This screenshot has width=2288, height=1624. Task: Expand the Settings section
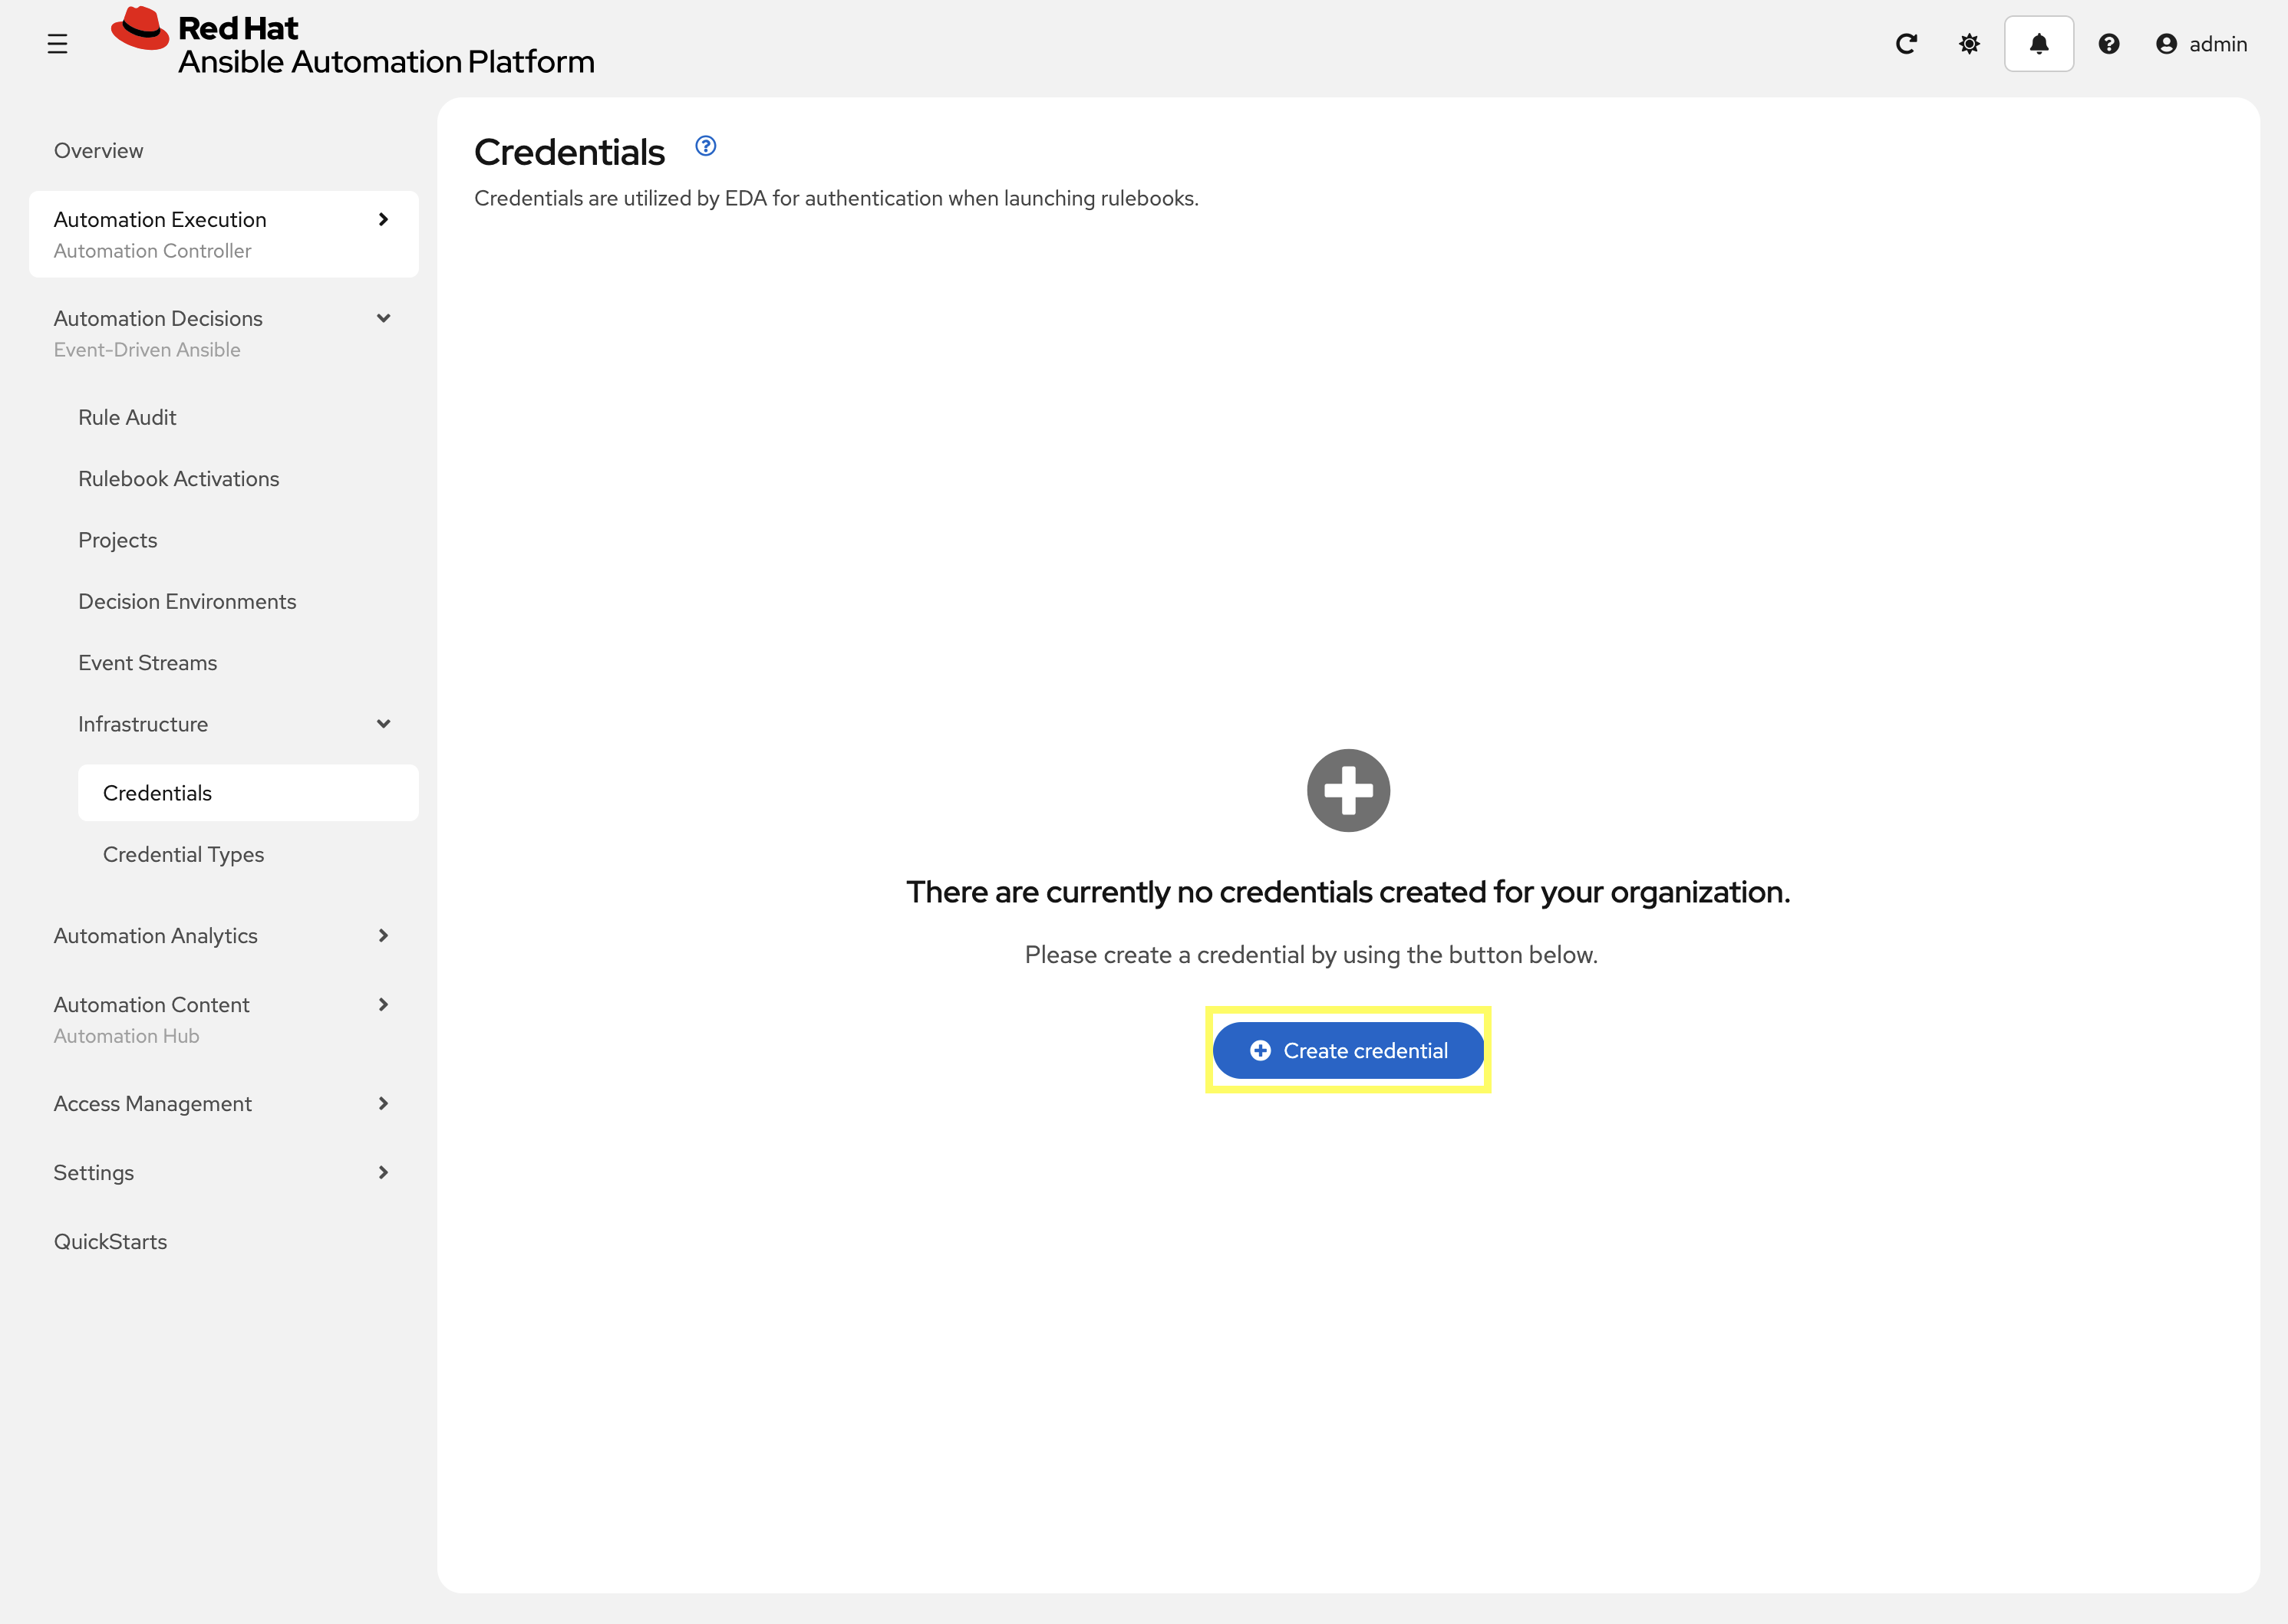(383, 1172)
